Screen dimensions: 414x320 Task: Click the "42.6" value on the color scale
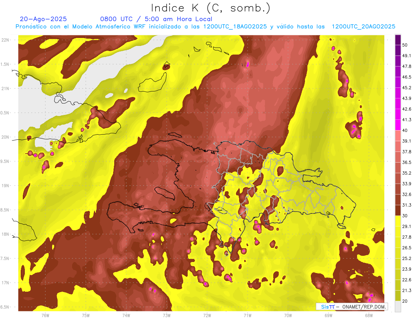point(407,109)
